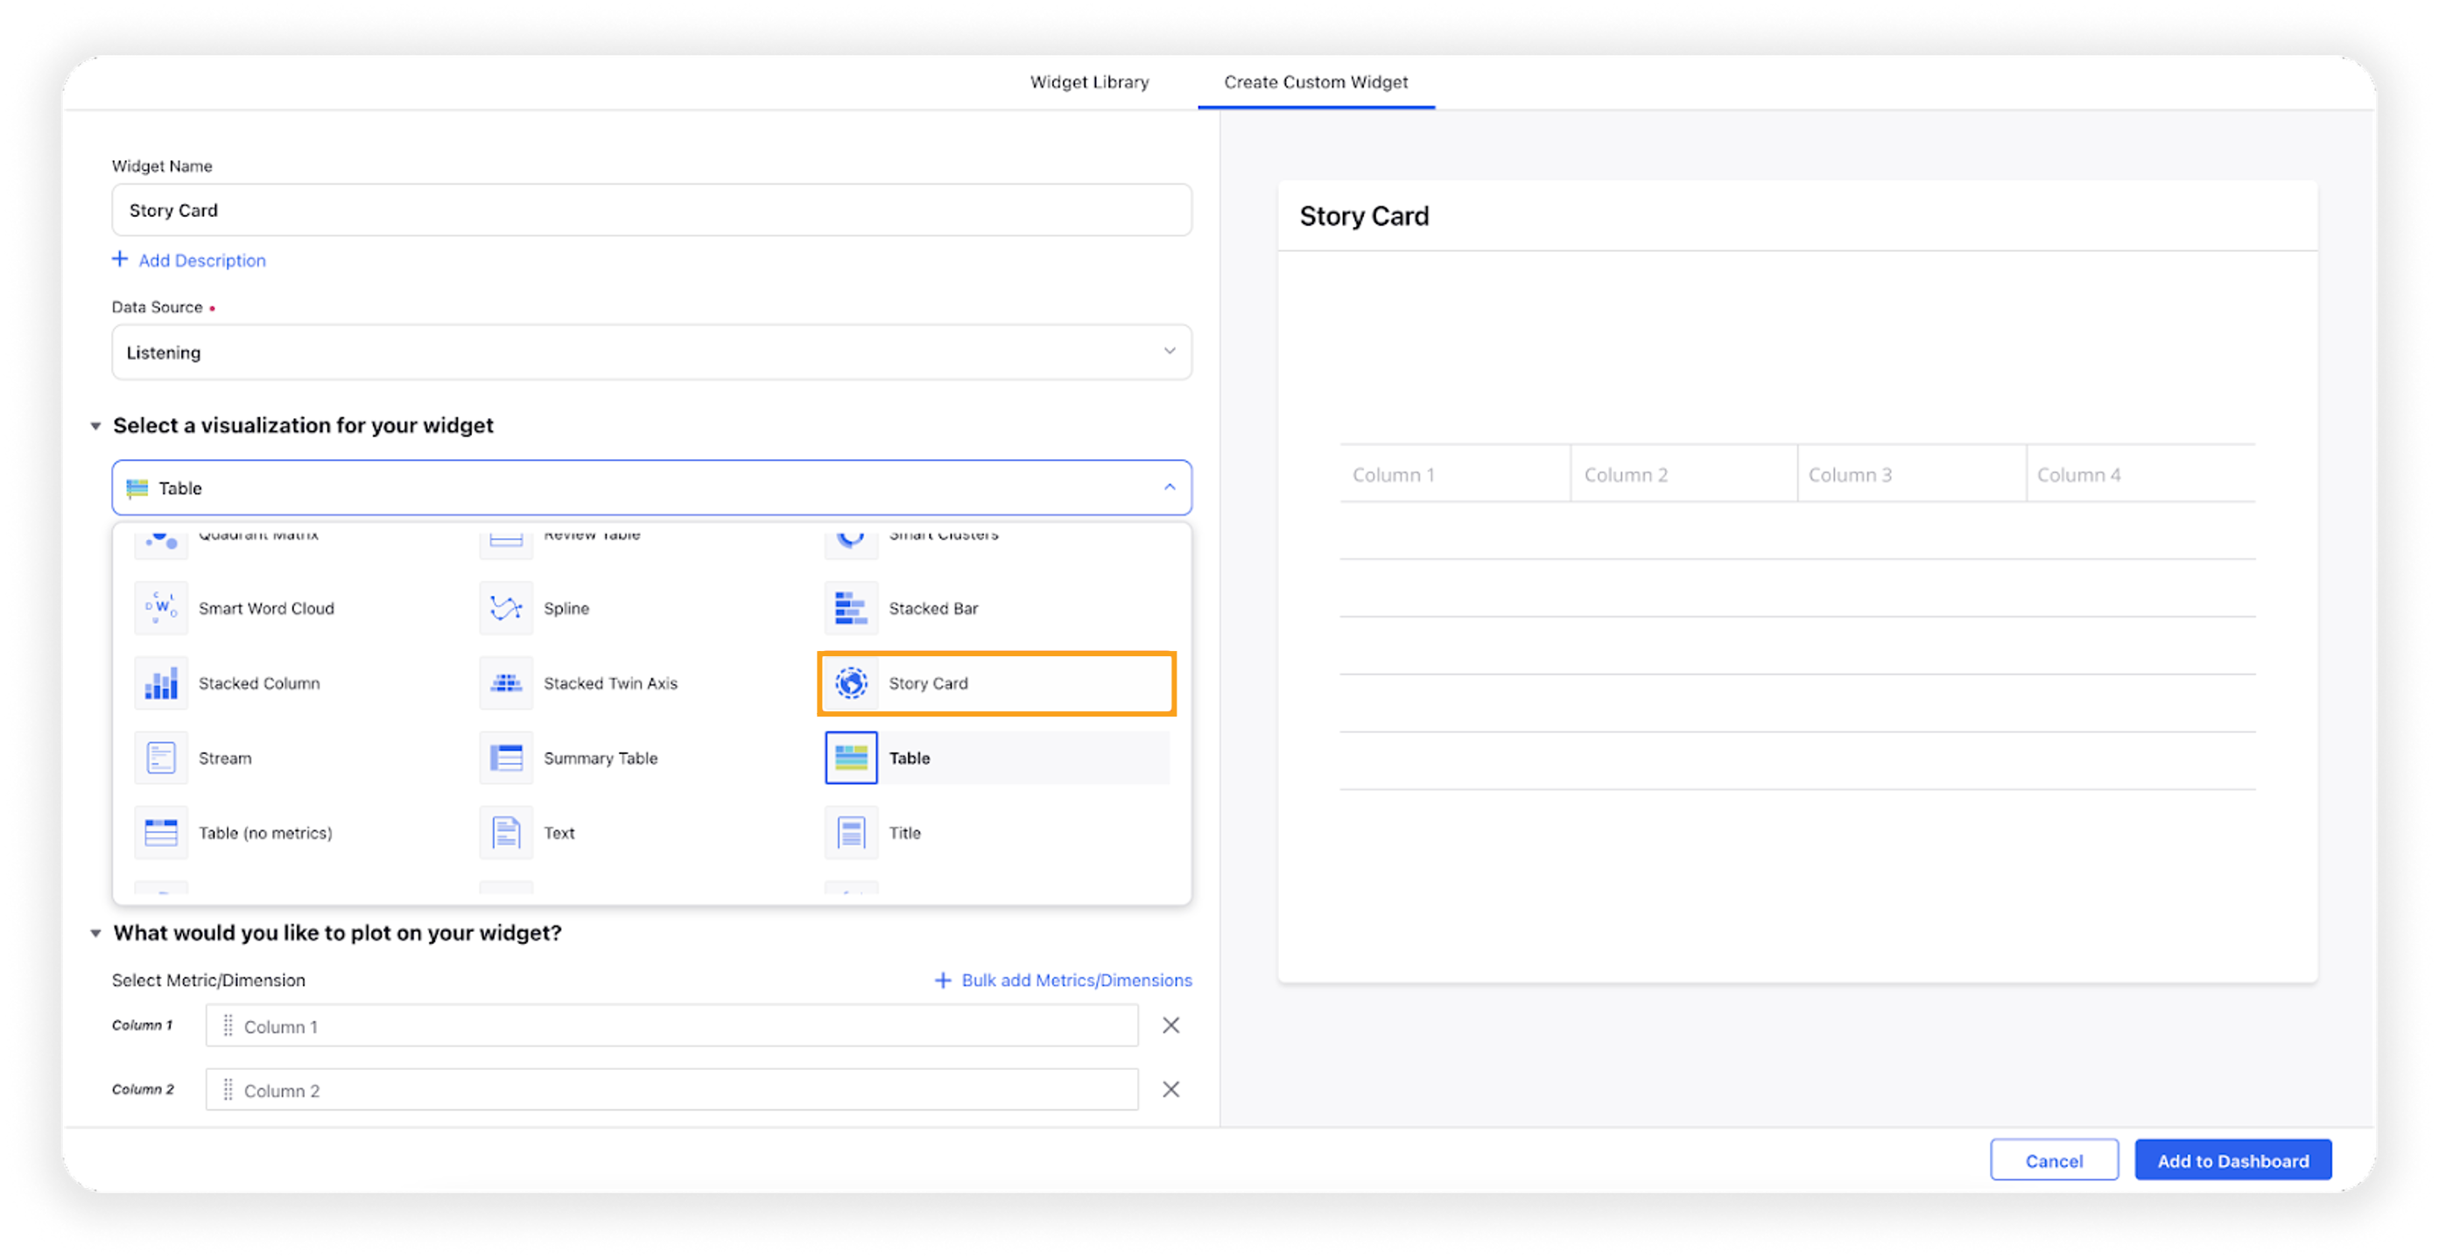Select the Smart Word Cloud option label
The image size is (2439, 1259).
pos(266,608)
